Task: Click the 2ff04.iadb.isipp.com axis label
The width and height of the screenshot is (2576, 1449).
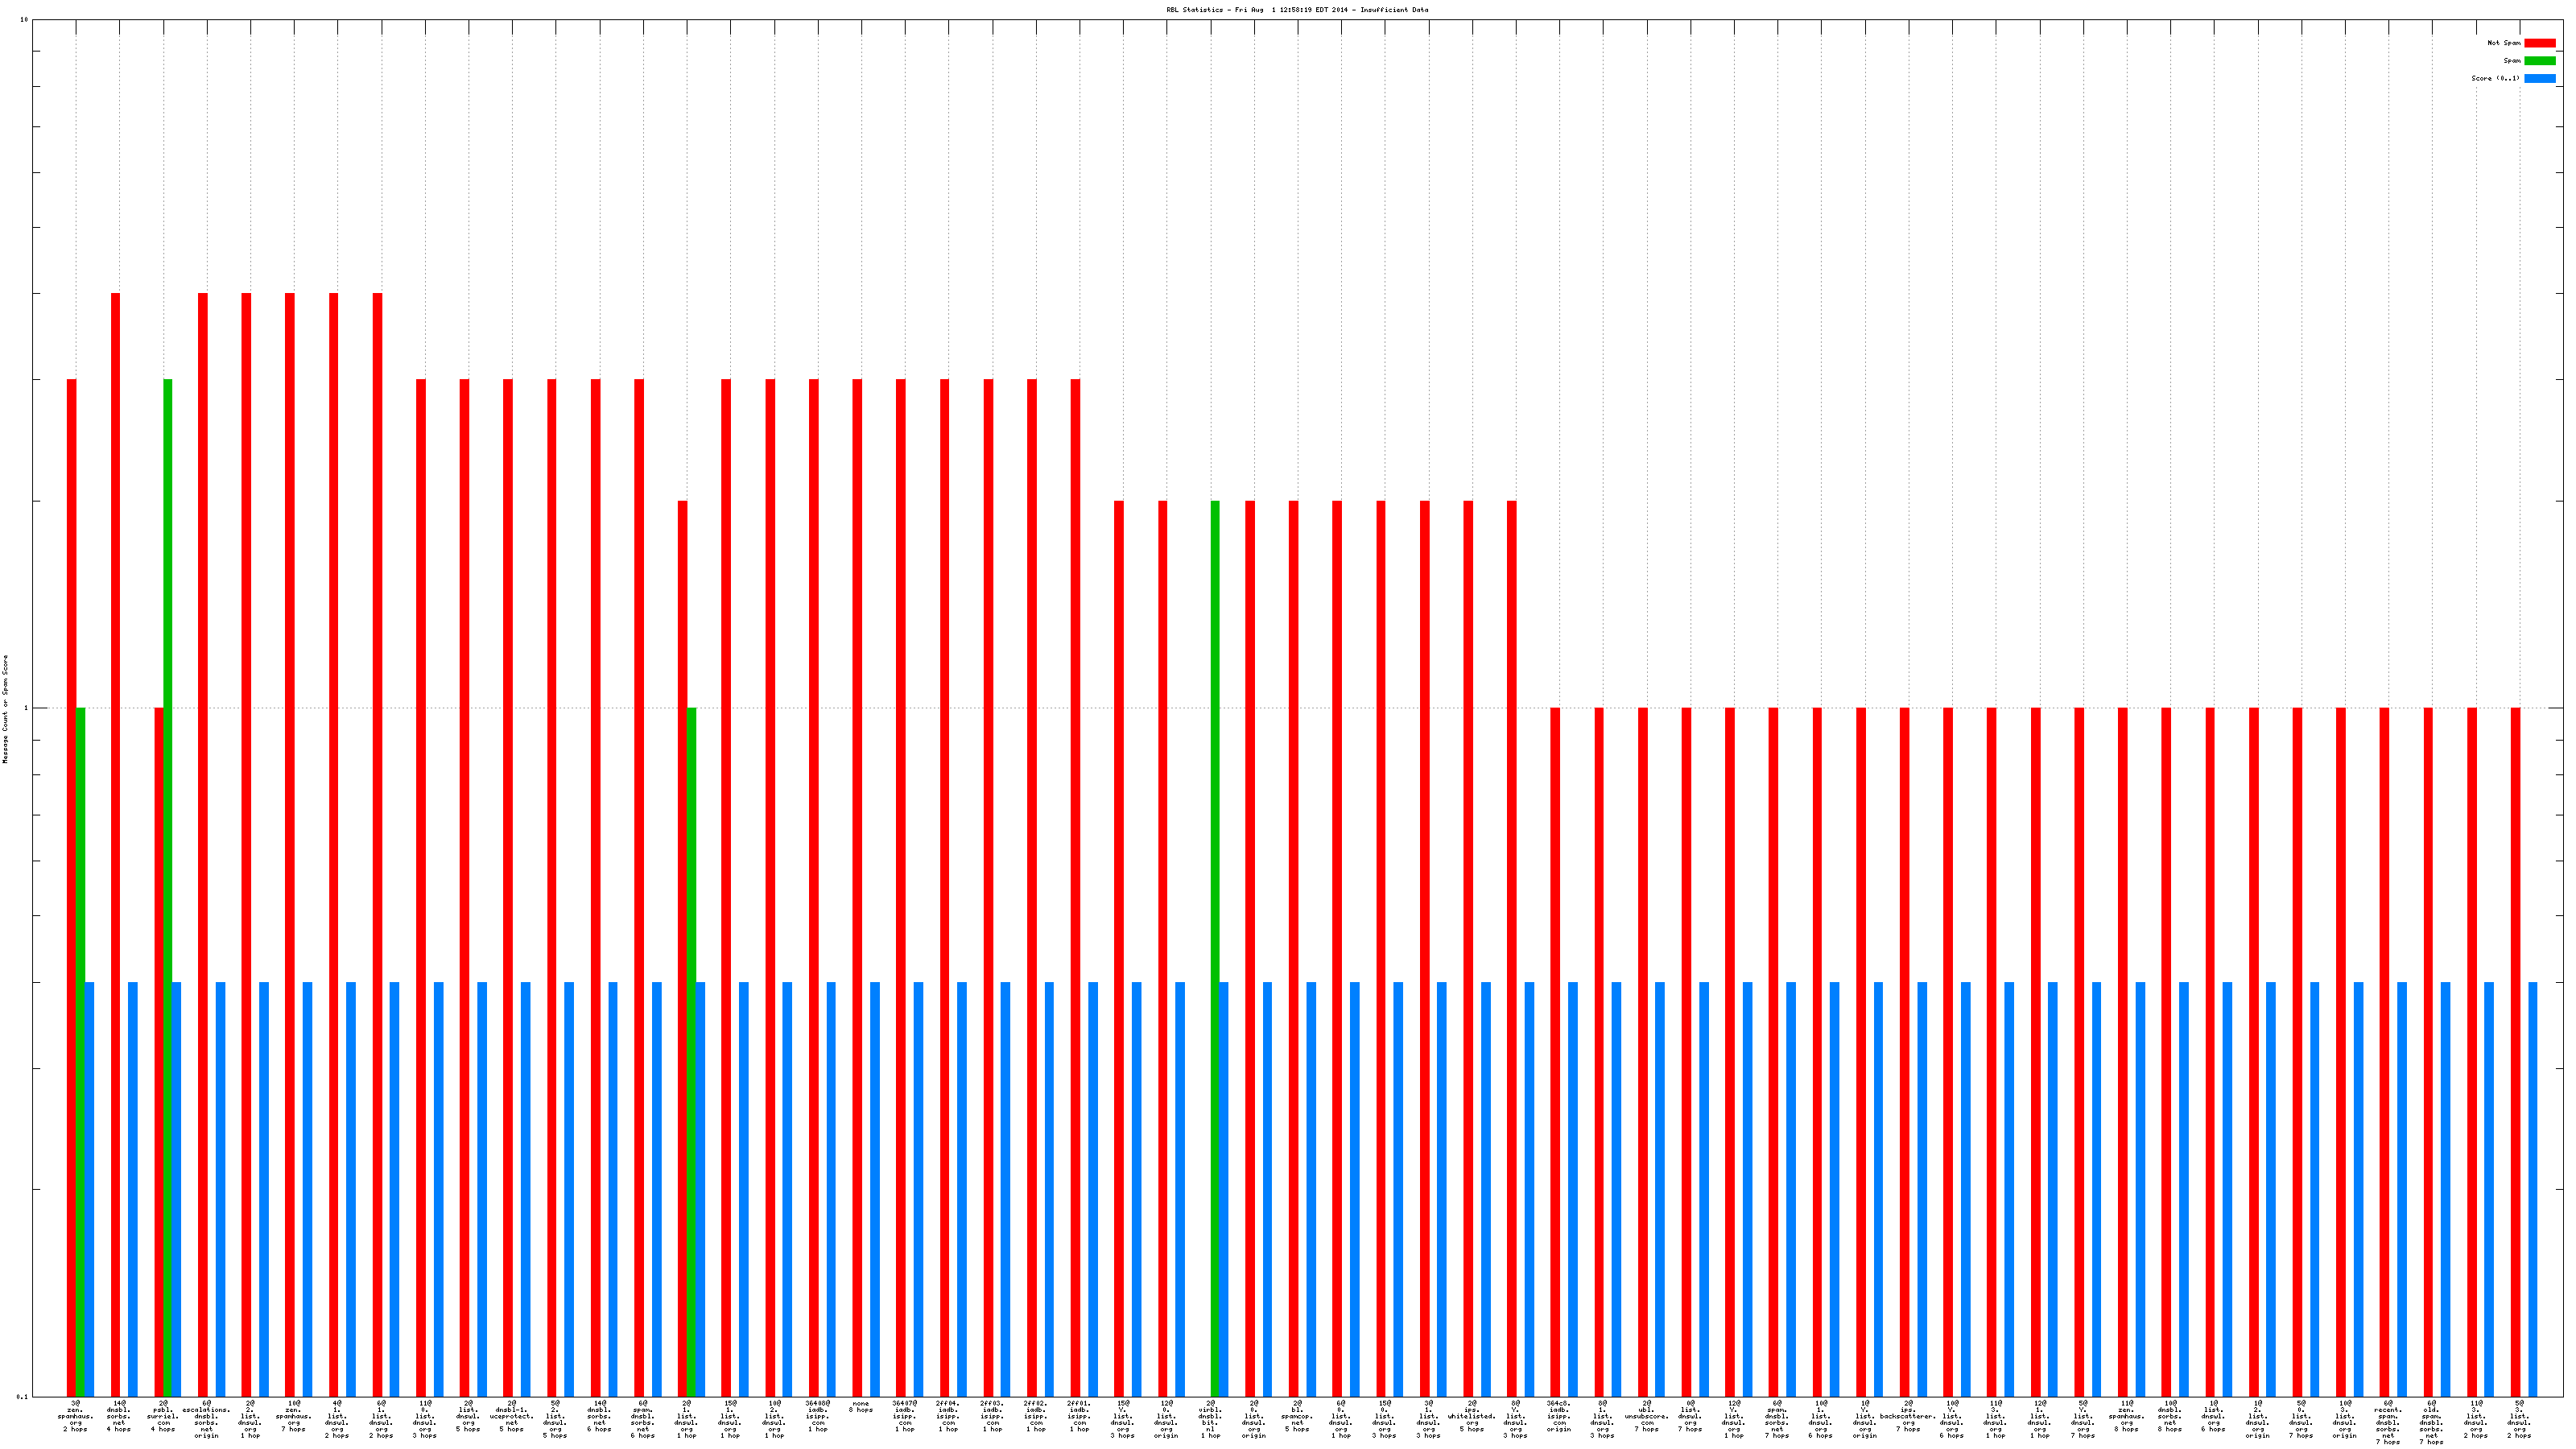Action: [x=948, y=1416]
